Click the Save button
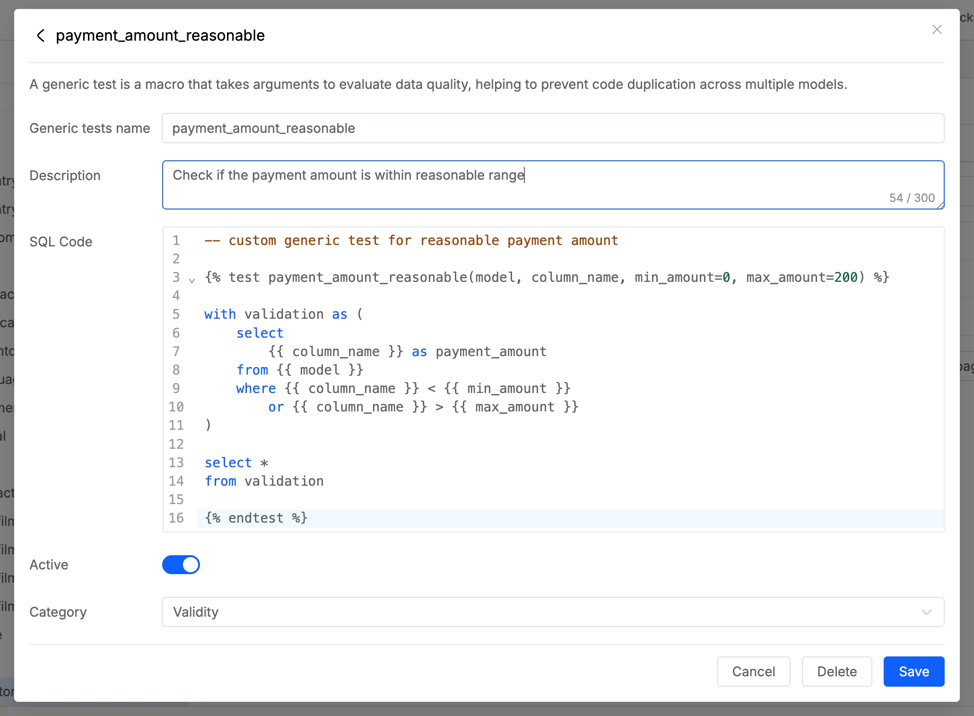The width and height of the screenshot is (974, 716). (913, 672)
